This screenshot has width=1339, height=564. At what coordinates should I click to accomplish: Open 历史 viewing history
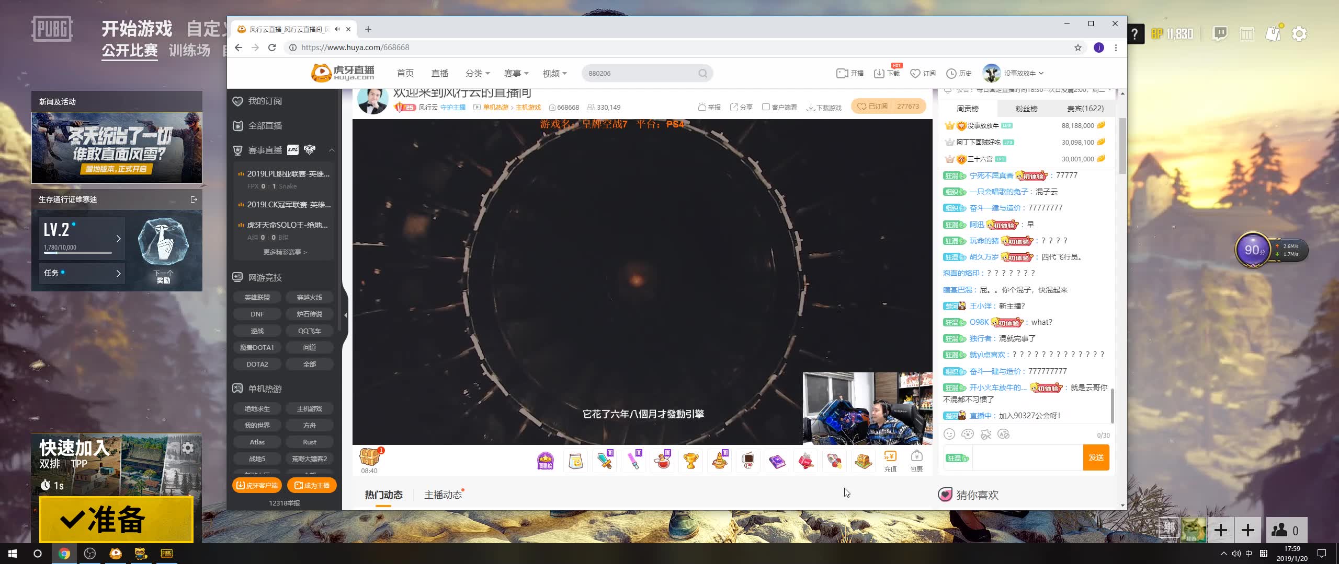pos(959,73)
